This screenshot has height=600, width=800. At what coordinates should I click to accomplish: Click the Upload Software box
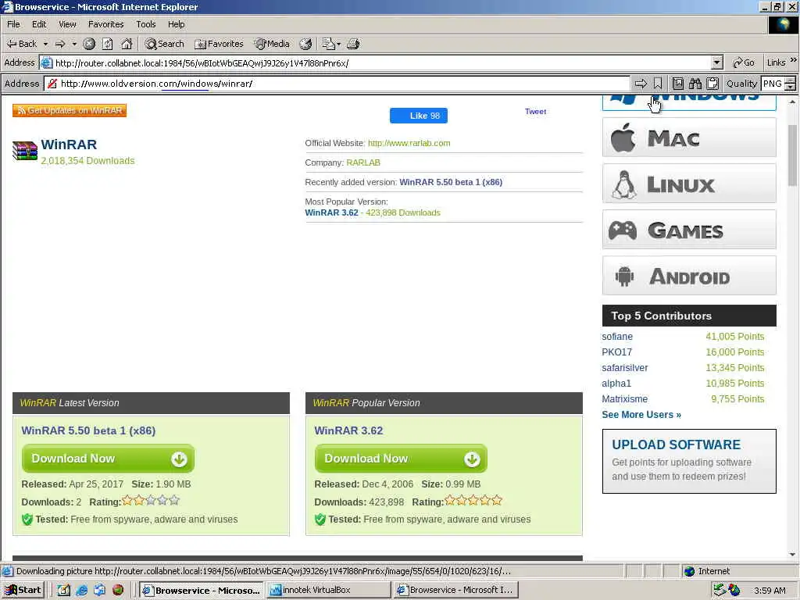[689, 461]
